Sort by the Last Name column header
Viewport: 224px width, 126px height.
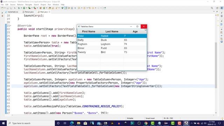(112, 31)
